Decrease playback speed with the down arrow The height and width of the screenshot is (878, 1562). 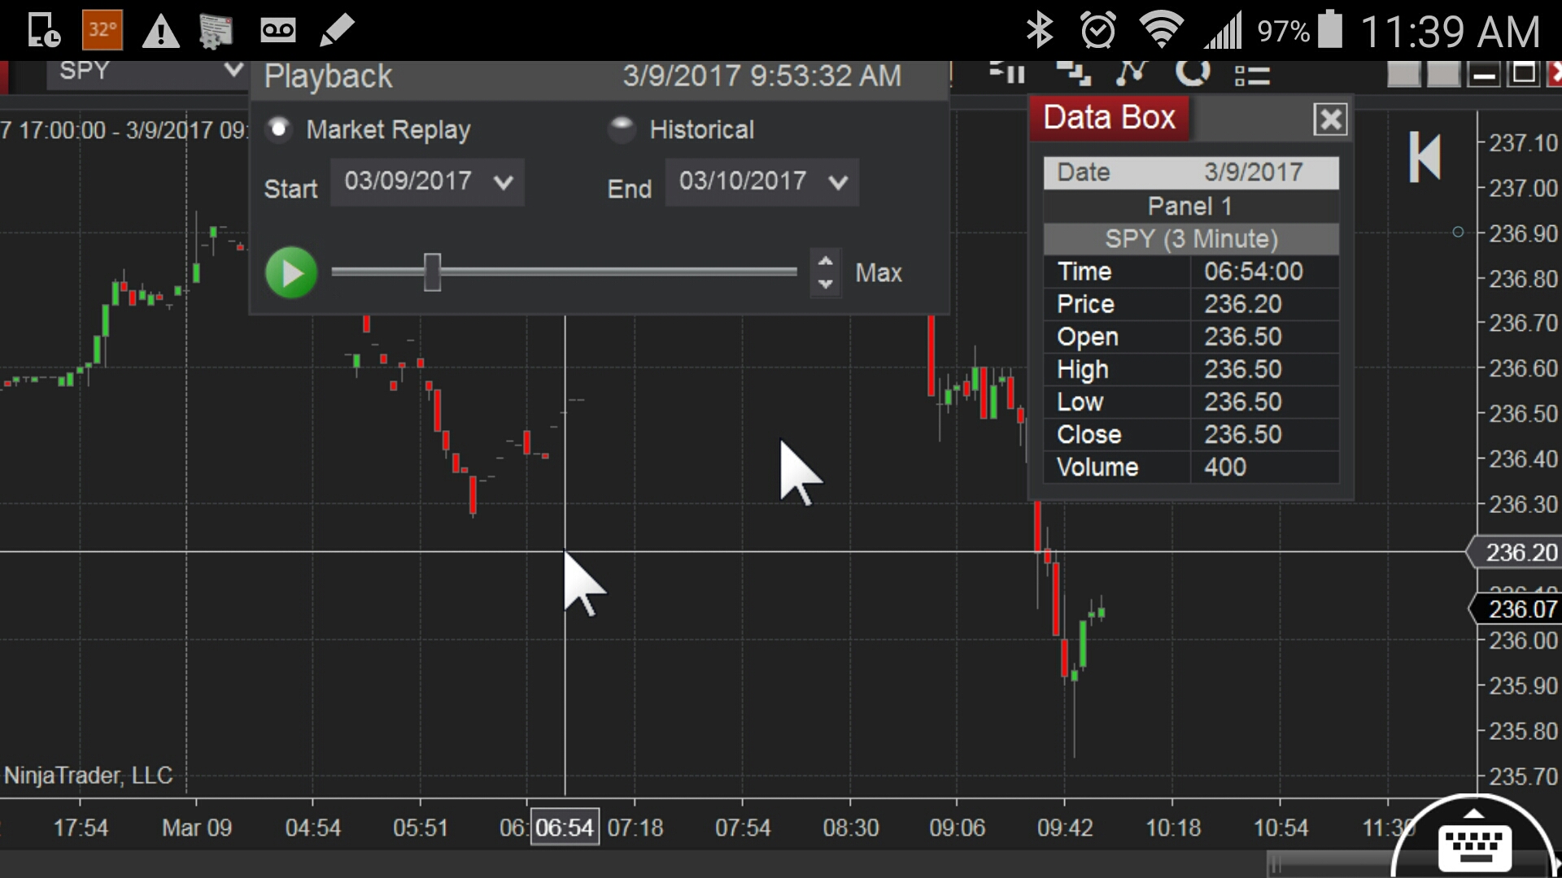pos(826,284)
